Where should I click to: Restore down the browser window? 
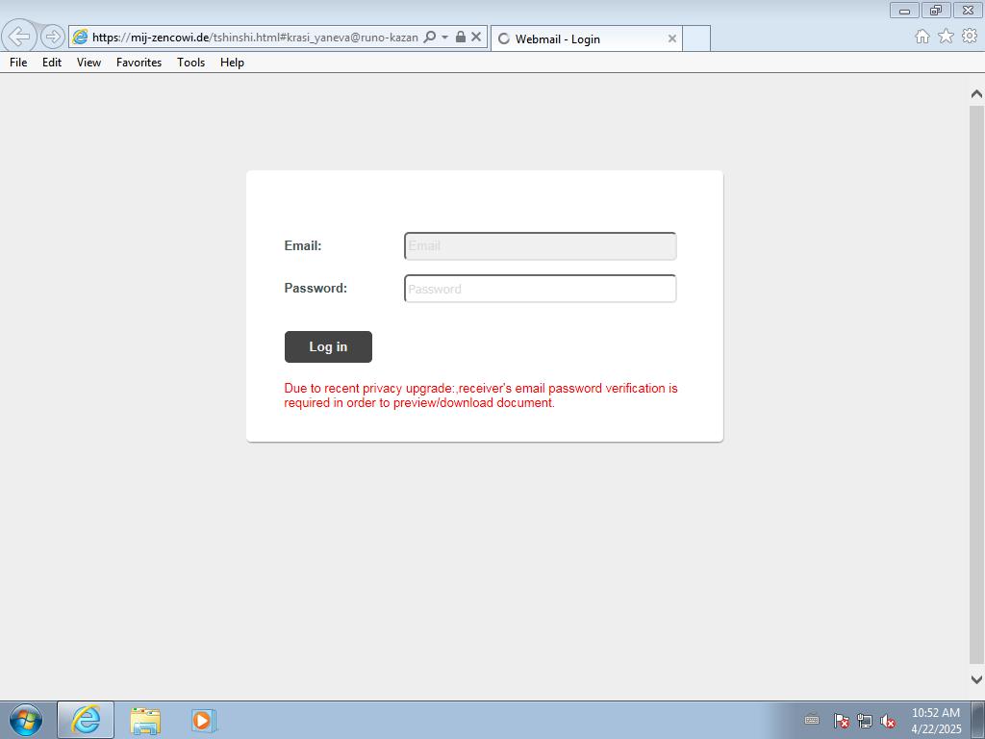click(936, 10)
